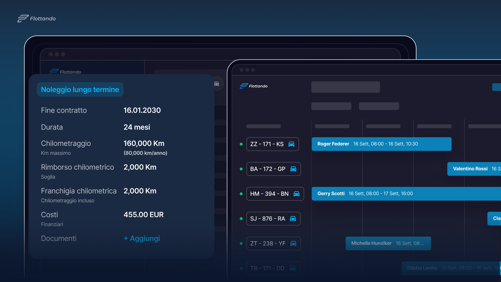Open Gerry Scotti booking bar
The width and height of the screenshot is (501, 282).
406,194
